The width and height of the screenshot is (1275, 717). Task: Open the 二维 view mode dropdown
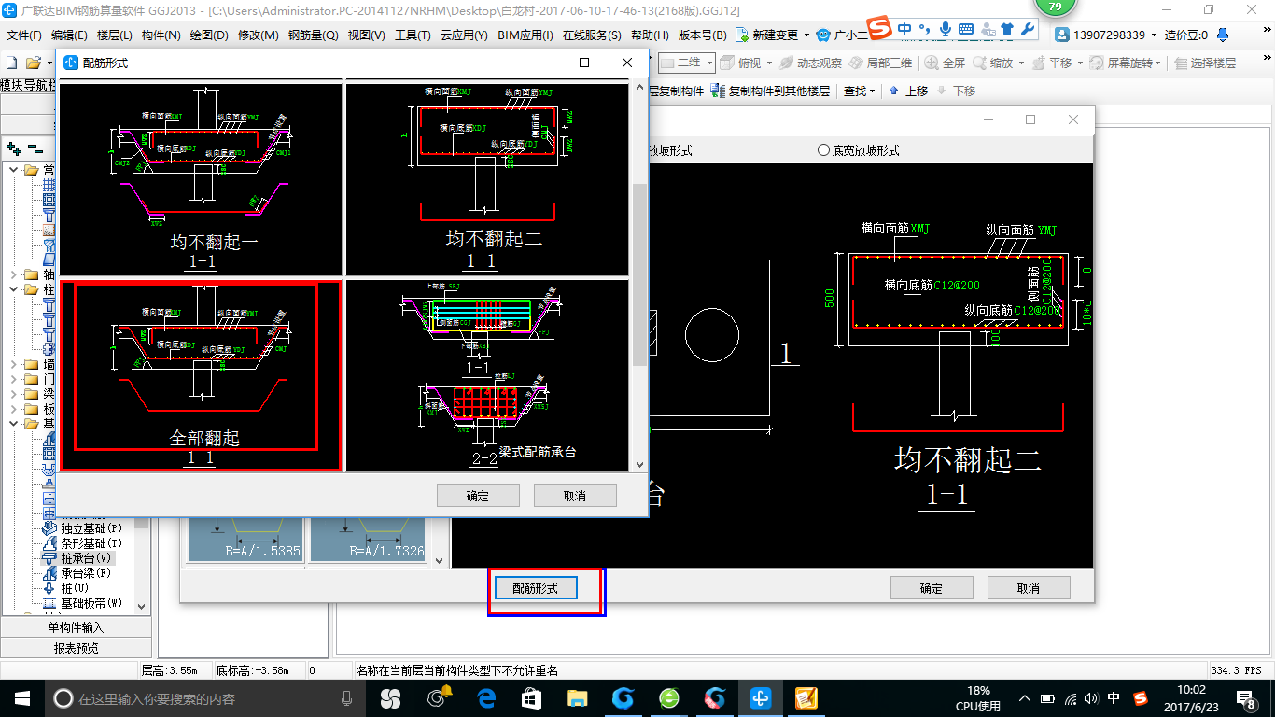click(710, 63)
